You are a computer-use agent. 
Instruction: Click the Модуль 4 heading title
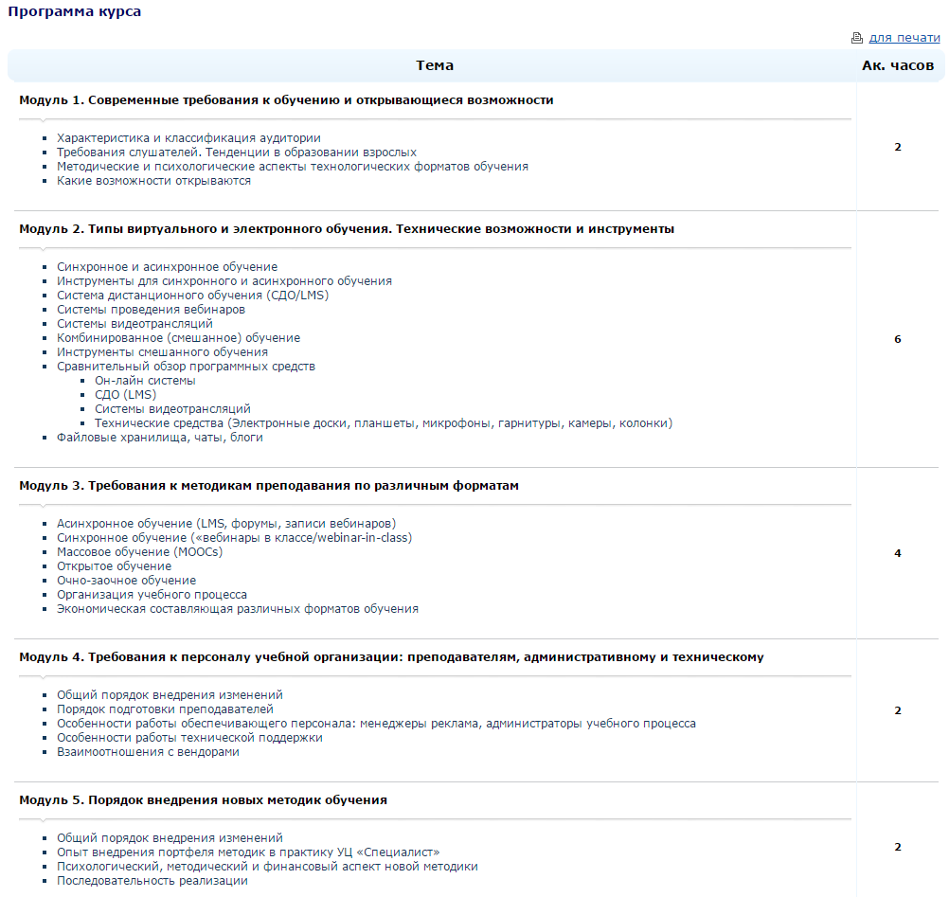click(x=391, y=656)
